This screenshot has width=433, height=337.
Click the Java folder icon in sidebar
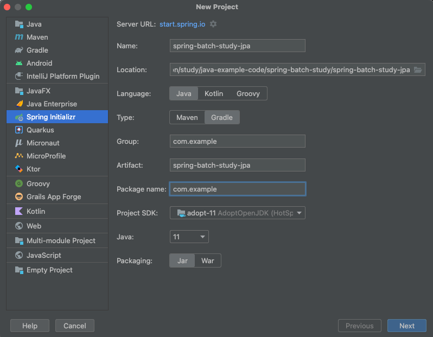pyautogui.click(x=19, y=24)
